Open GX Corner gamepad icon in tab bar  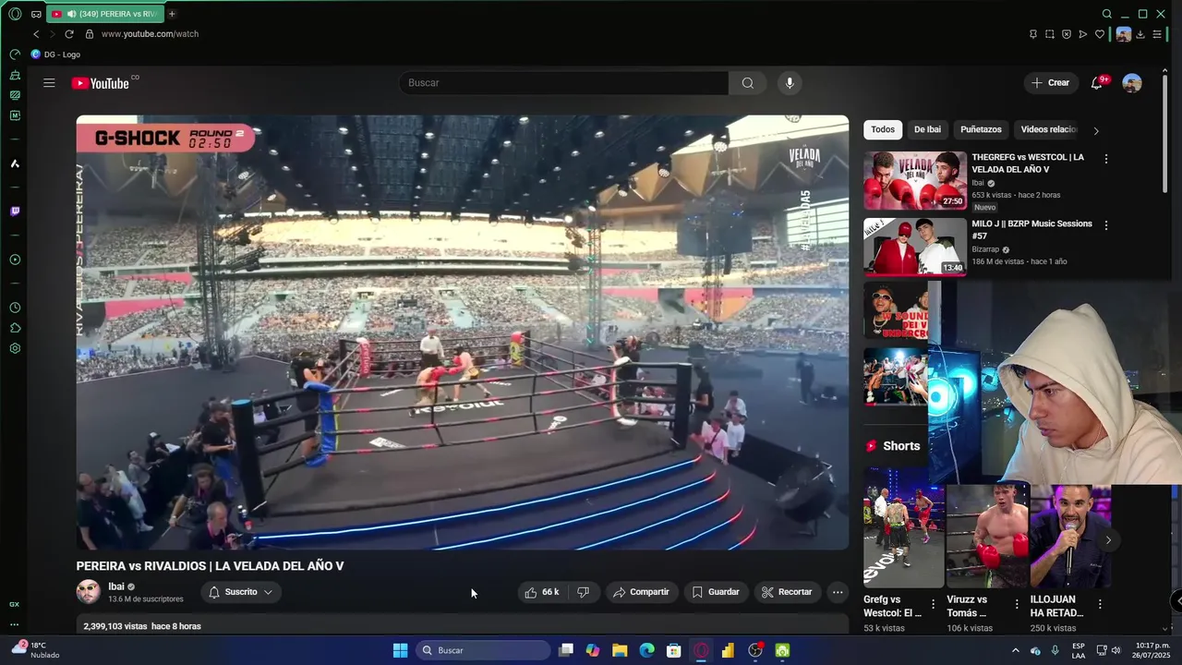[36, 14]
